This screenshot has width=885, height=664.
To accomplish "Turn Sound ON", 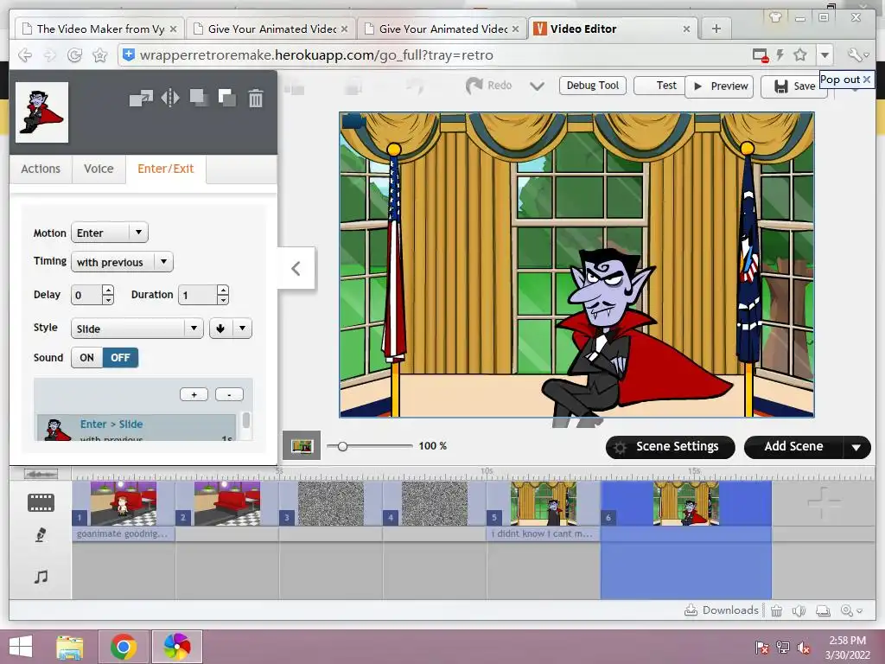I will [87, 357].
